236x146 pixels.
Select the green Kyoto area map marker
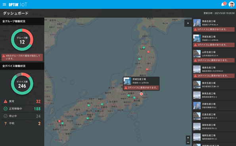click(102, 104)
